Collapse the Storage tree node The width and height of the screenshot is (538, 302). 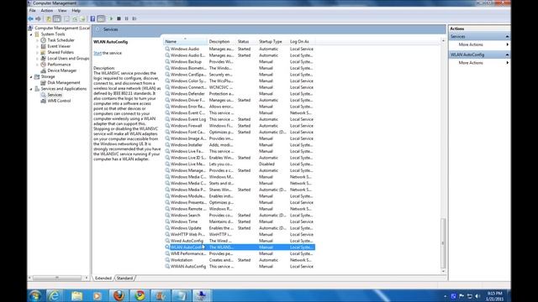click(x=31, y=76)
